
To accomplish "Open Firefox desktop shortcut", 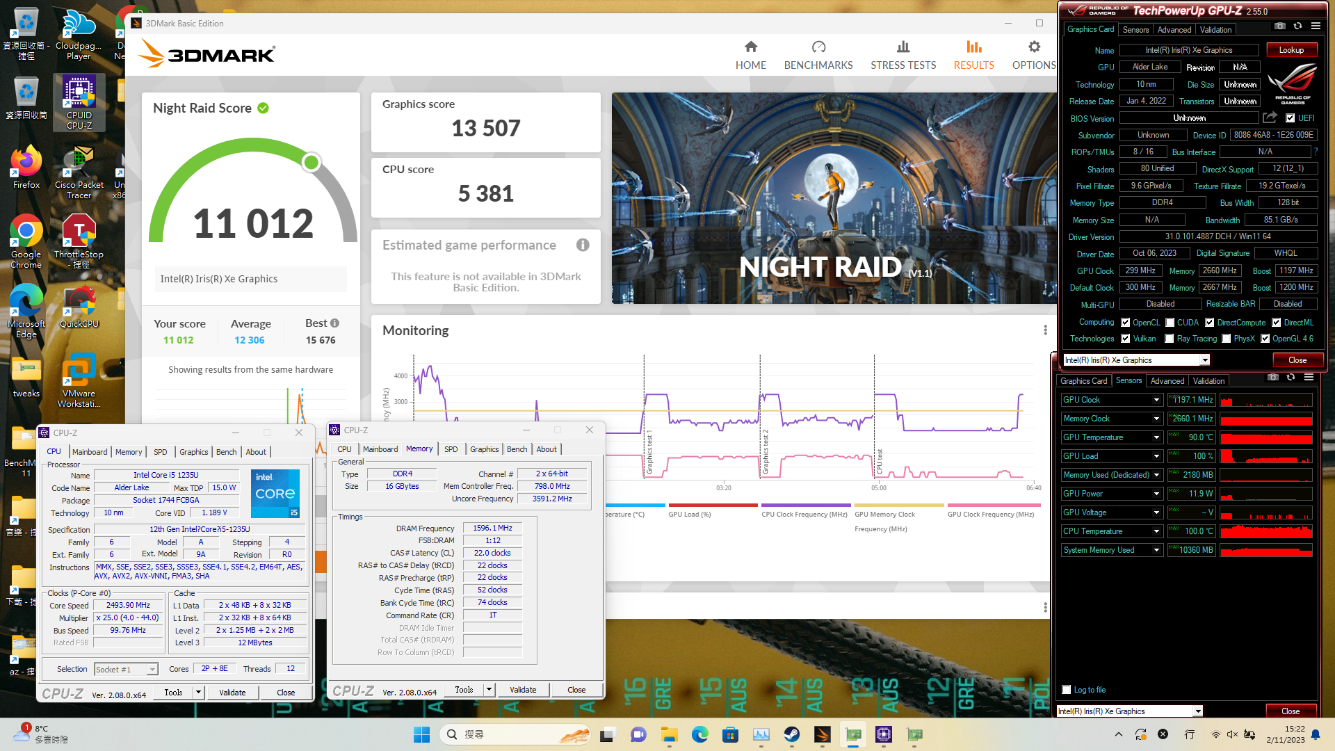I will [x=26, y=167].
